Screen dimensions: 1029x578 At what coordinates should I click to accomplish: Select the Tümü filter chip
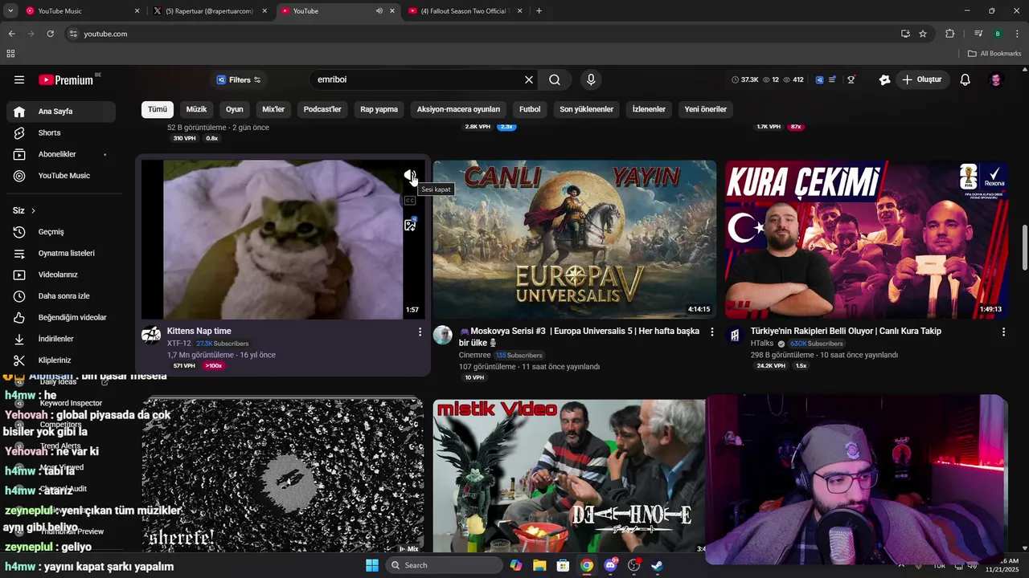pos(158,109)
